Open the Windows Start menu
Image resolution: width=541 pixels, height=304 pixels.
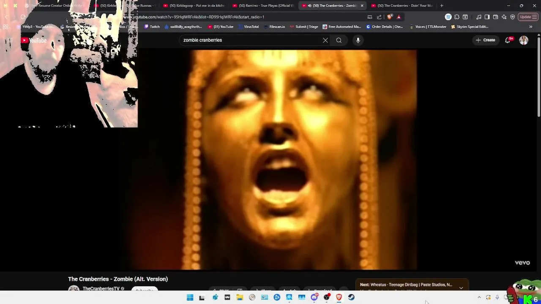click(190, 298)
